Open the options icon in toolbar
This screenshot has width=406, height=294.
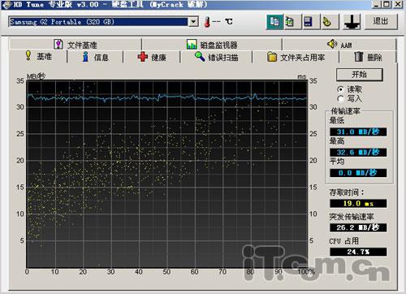[327, 22]
